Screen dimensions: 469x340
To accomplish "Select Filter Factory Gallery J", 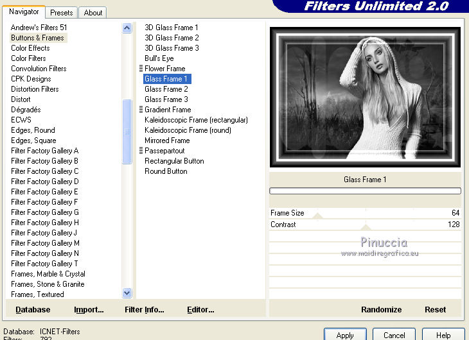I will click(x=44, y=233).
